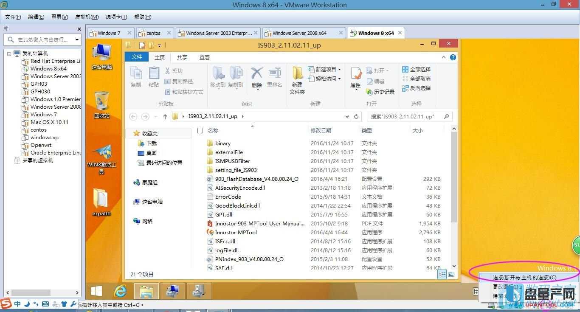Image resolution: width=580 pixels, height=312 pixels.
Task: Click the Windows Start button in the taskbar
Action: pos(96,291)
